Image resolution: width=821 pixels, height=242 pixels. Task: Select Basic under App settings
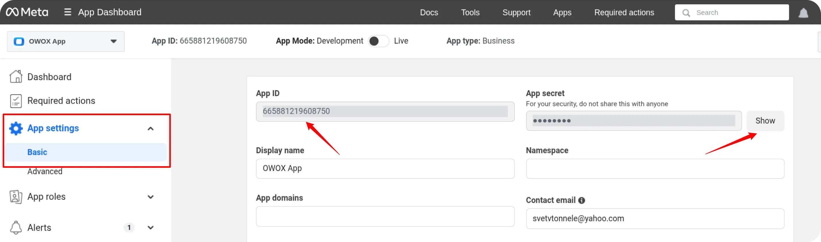pyautogui.click(x=85, y=152)
